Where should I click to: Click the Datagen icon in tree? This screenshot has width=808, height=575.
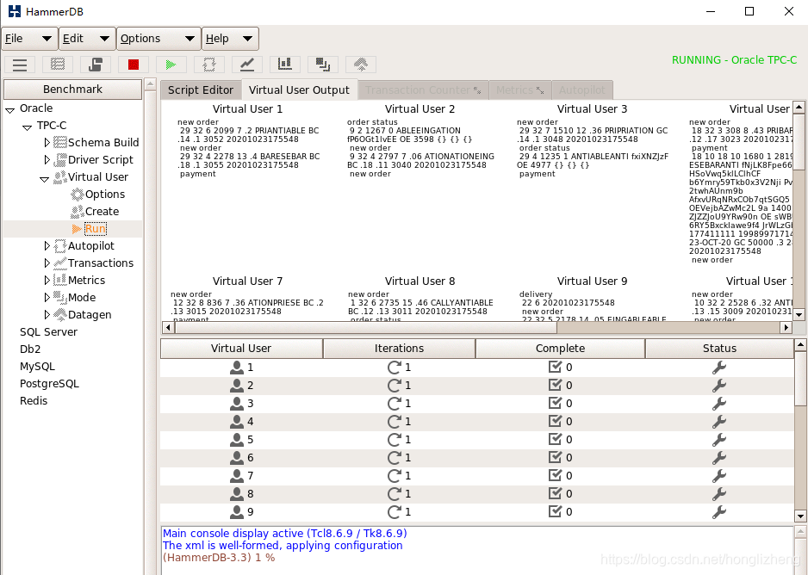[x=60, y=314]
